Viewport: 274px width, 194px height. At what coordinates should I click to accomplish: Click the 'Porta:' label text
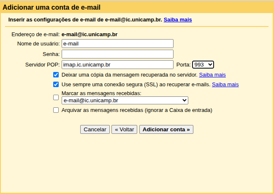click(183, 65)
